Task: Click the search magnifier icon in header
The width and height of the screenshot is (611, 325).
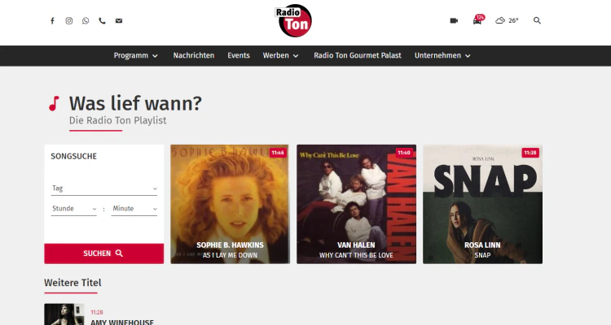Action: [x=537, y=20]
